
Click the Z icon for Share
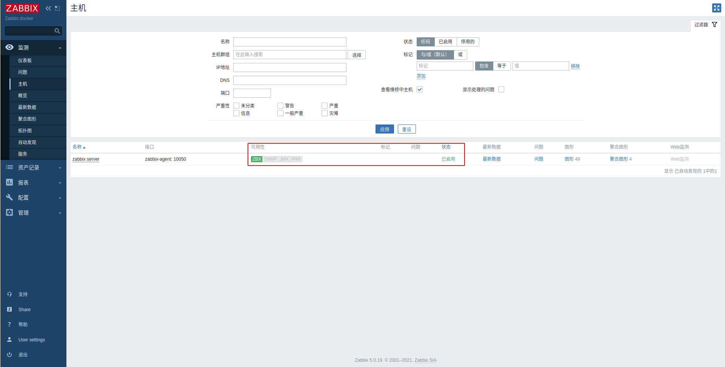9,309
